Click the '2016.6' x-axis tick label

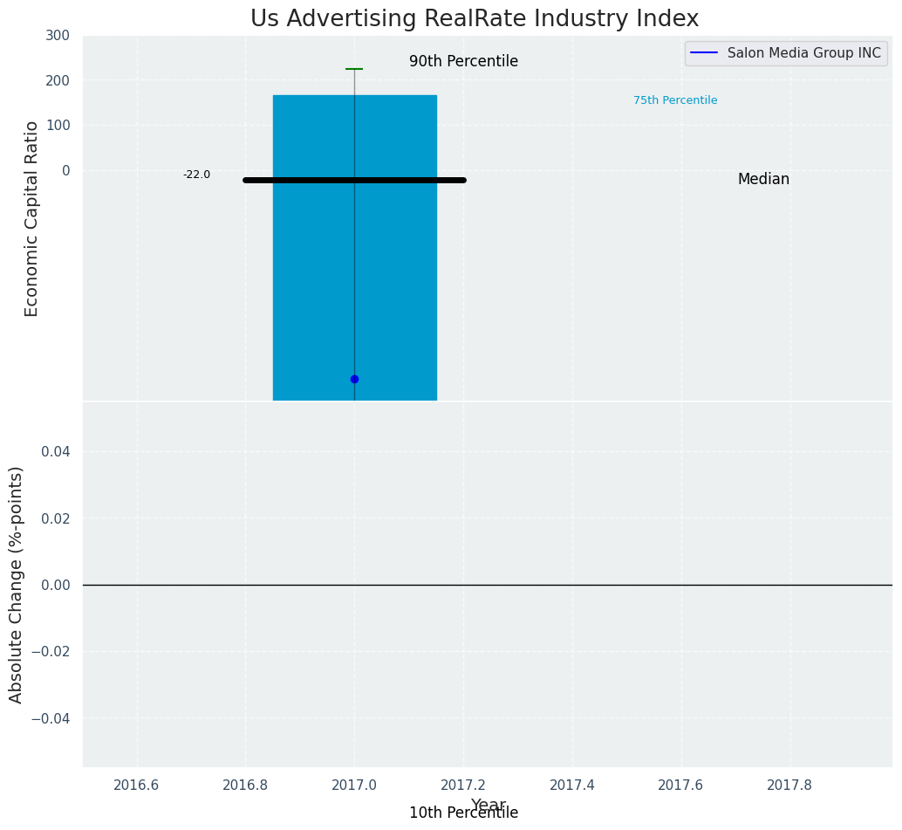coord(136,785)
